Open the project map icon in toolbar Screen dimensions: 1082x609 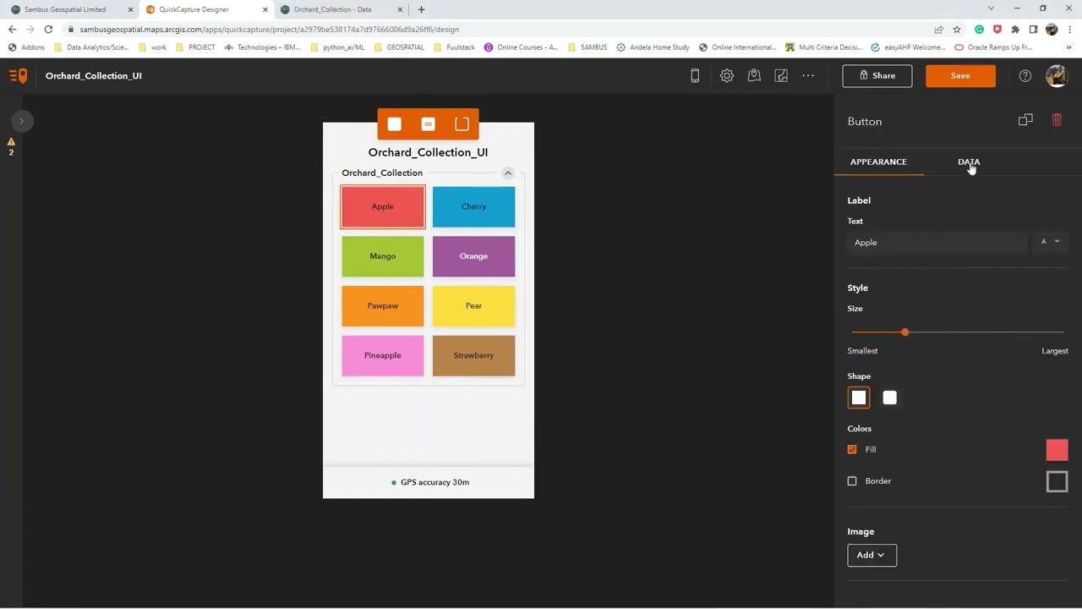(781, 75)
